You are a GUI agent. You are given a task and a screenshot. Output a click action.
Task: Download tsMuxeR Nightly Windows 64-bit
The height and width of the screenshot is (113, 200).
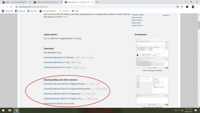(67, 89)
